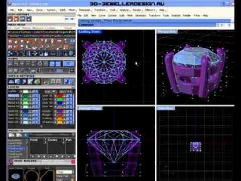241x181 pixels.
Task: Activate the Through Finger viewport title
Action: [x=90, y=109]
